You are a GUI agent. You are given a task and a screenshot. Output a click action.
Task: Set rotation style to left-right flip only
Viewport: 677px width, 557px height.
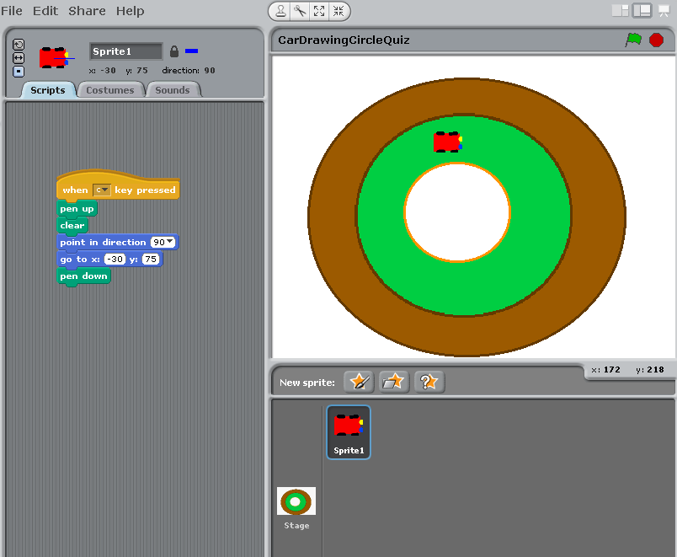(19, 58)
